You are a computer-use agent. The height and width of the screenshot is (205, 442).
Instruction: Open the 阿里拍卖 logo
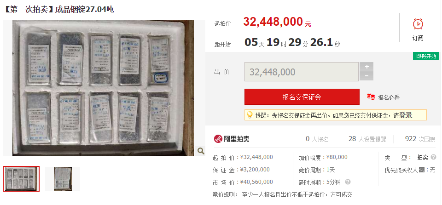[232, 139]
